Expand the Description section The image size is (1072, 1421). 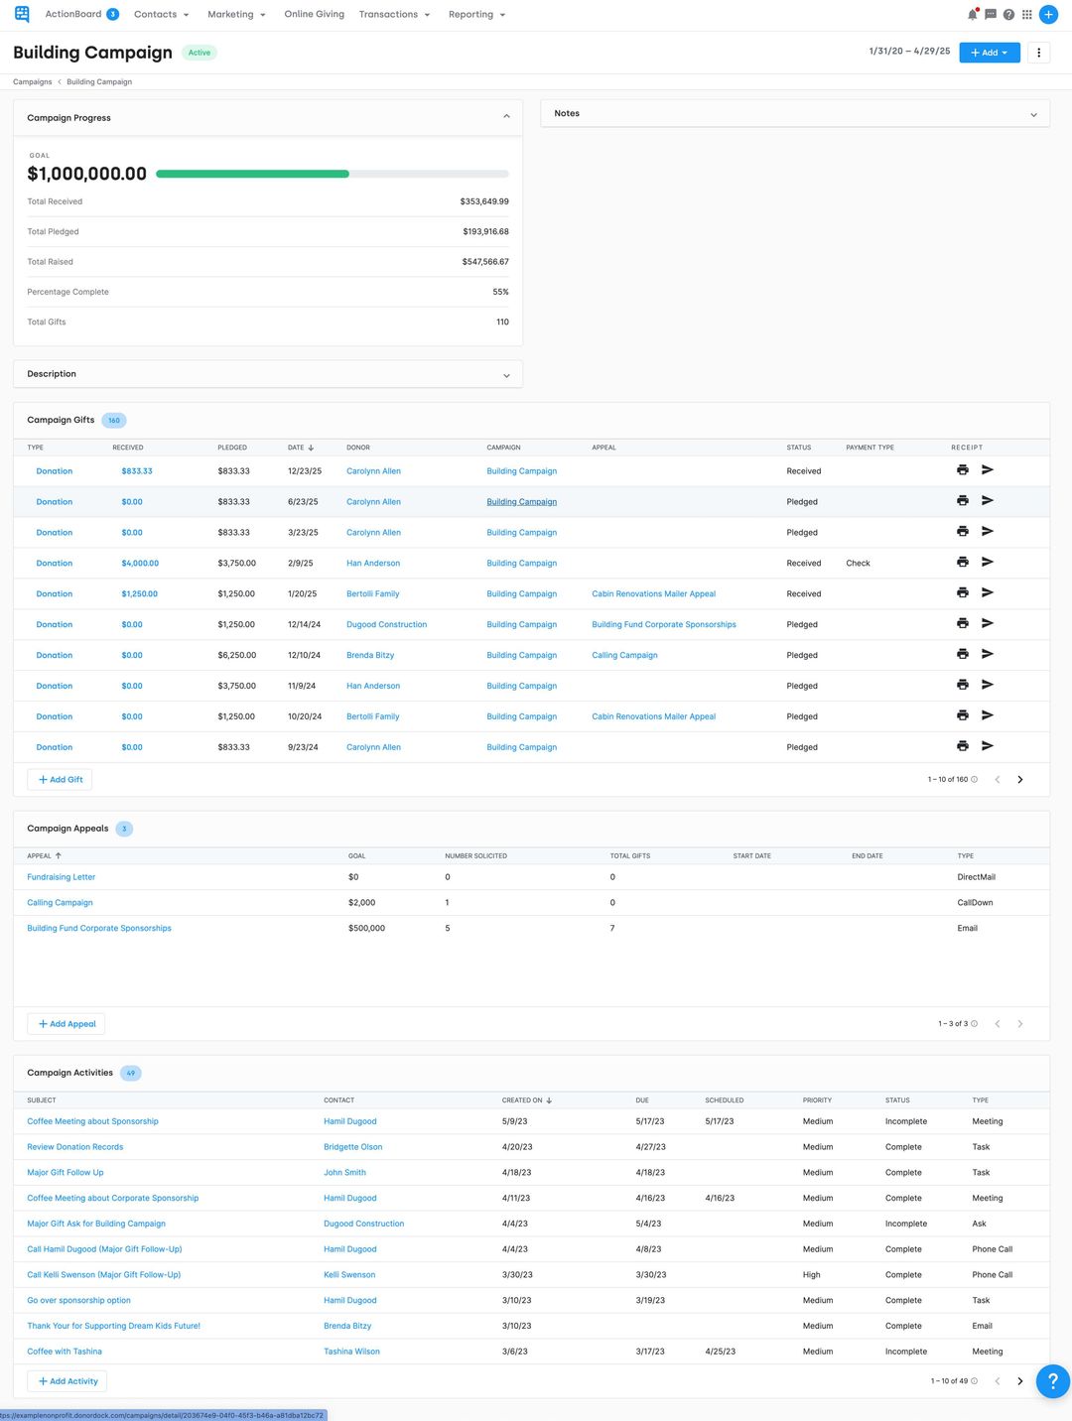coord(506,374)
